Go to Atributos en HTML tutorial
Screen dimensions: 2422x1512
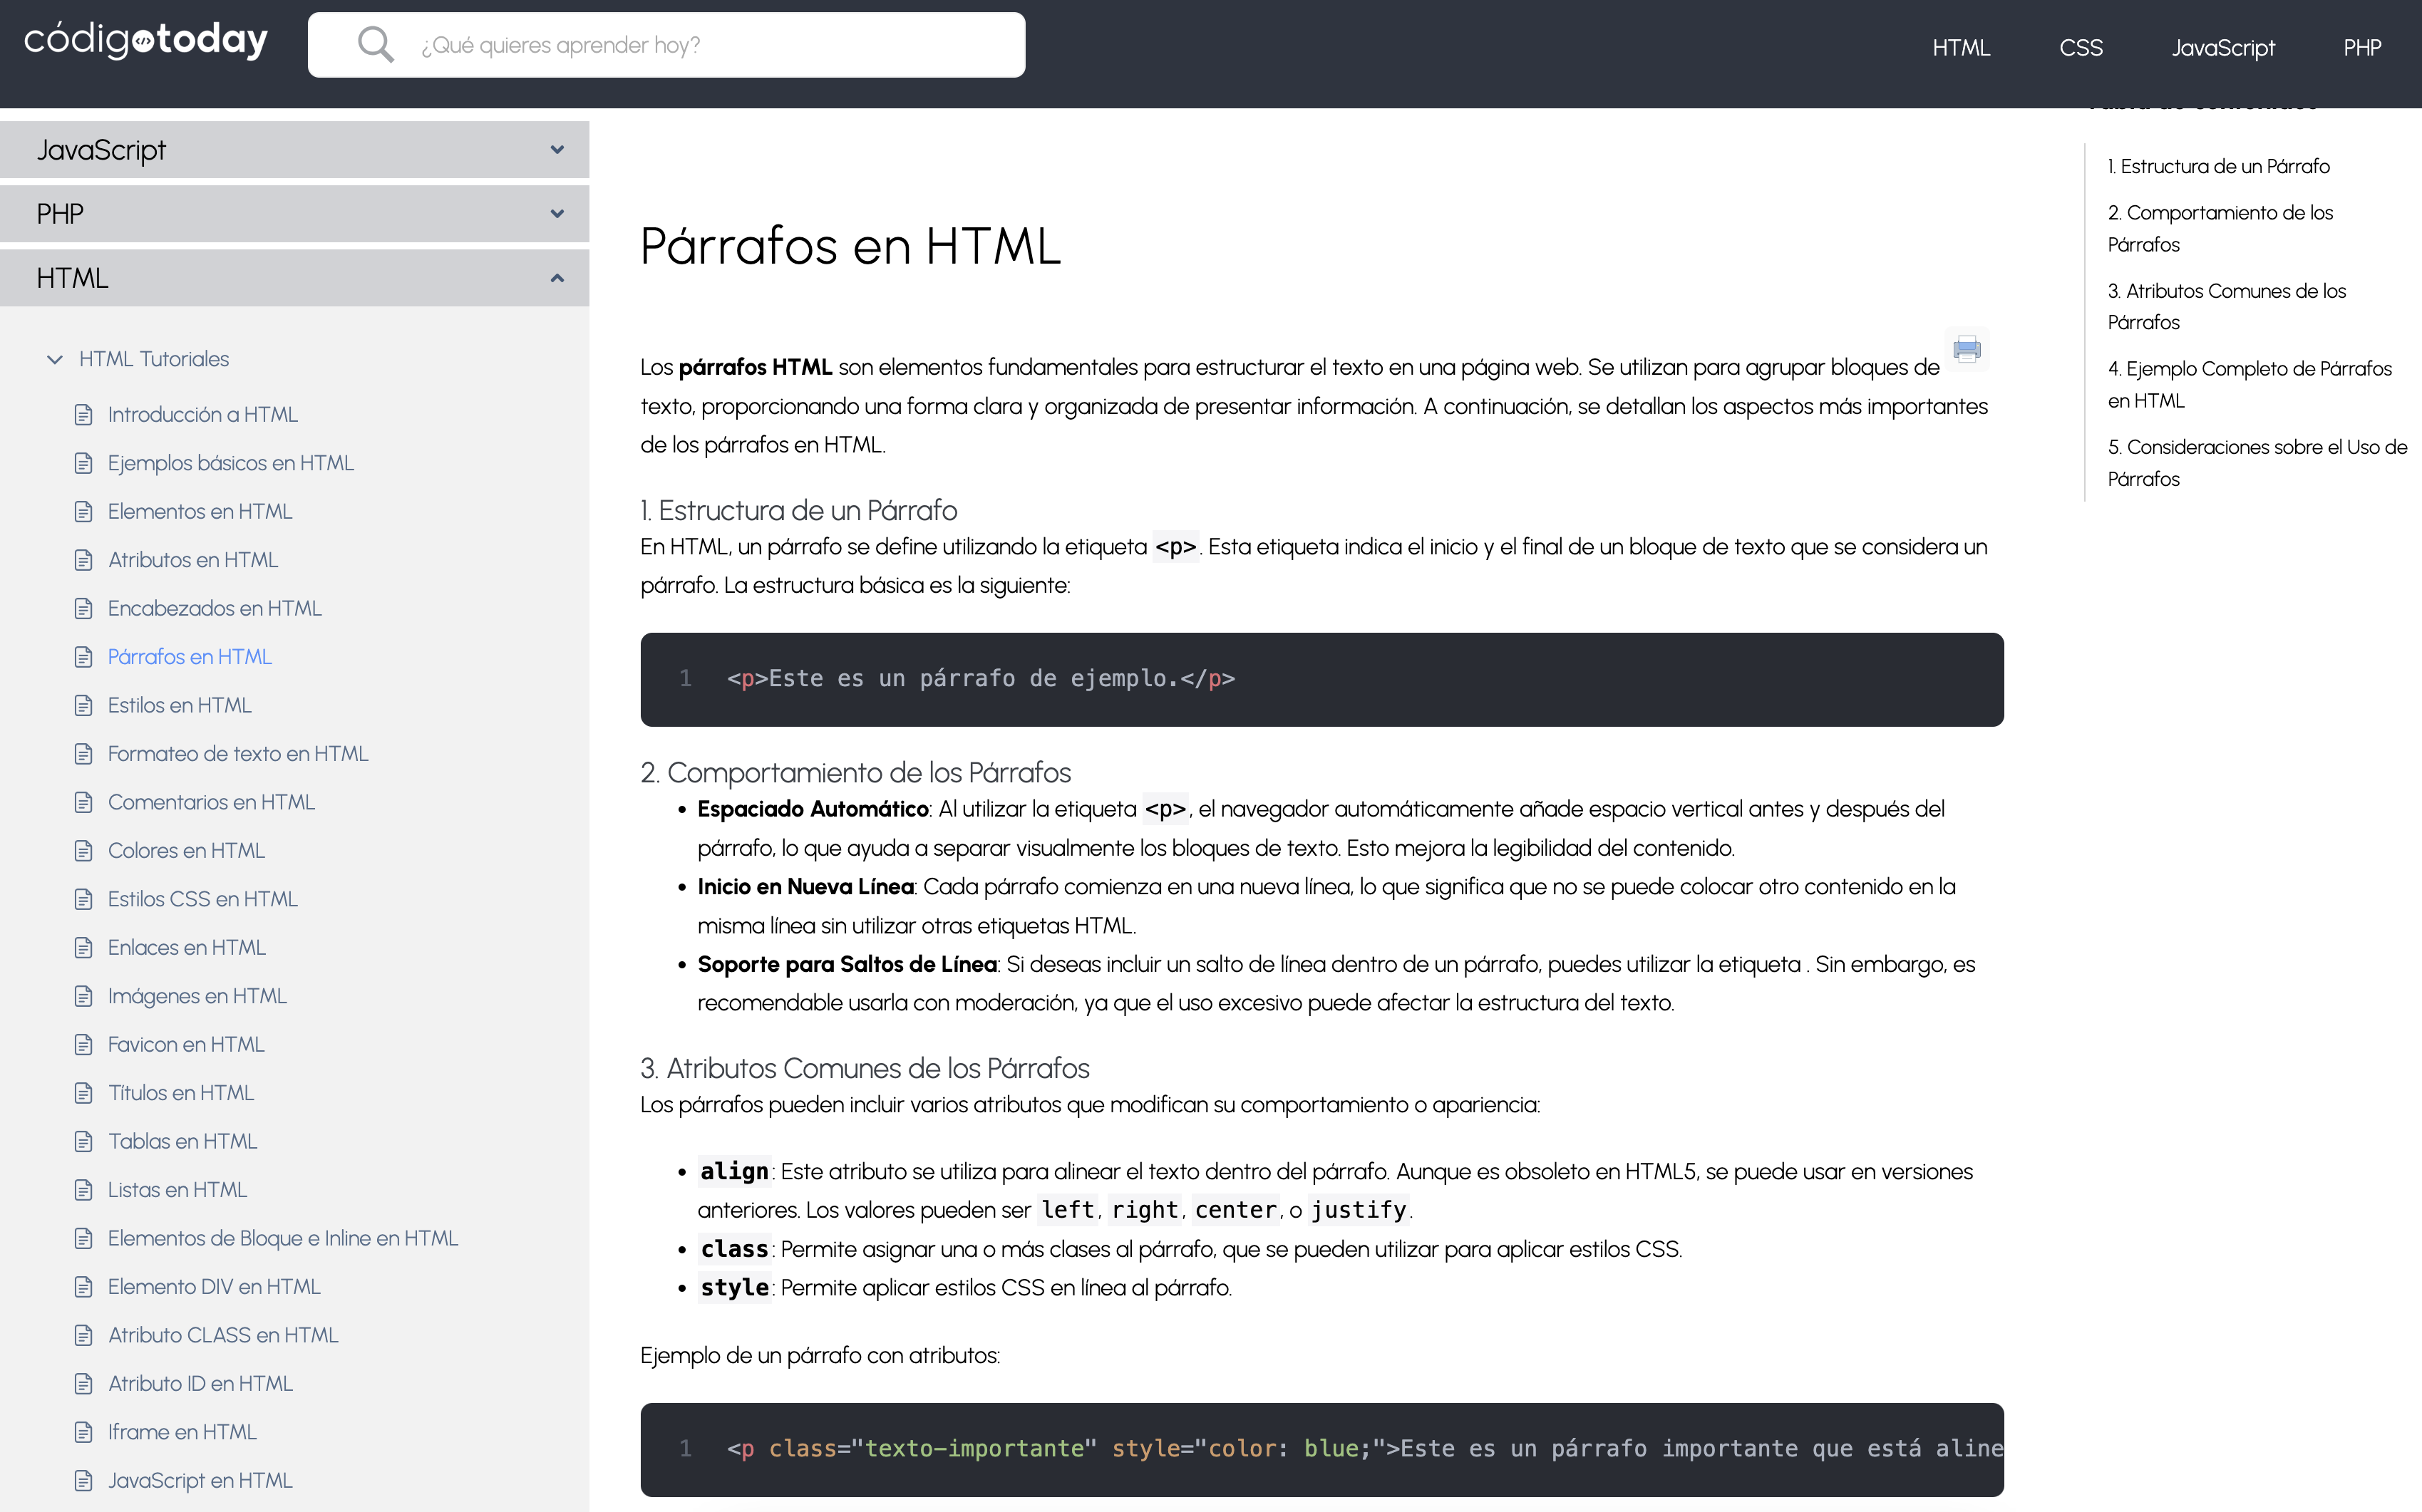193,560
